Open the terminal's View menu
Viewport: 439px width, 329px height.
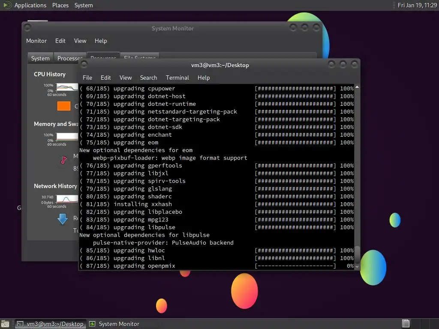(126, 78)
